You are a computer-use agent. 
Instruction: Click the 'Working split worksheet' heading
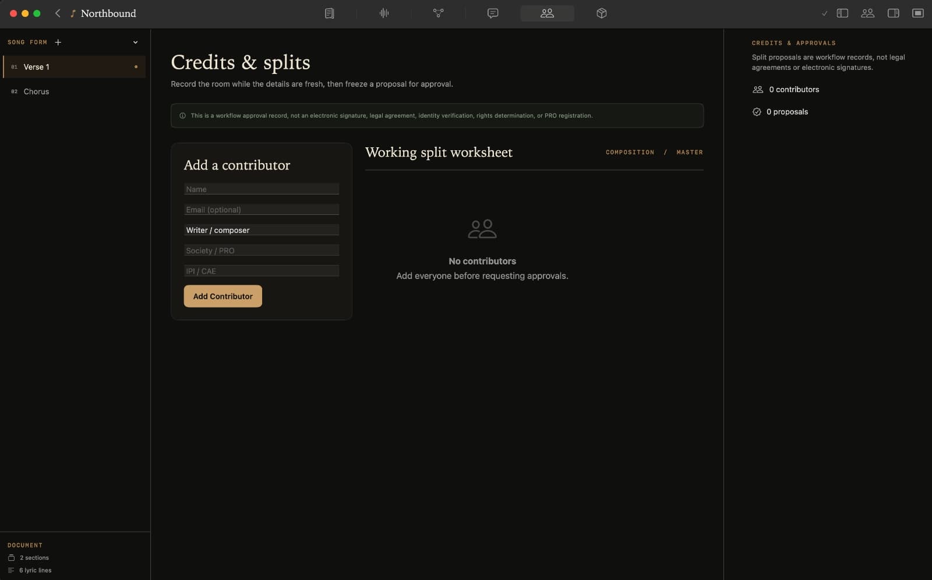[439, 152]
